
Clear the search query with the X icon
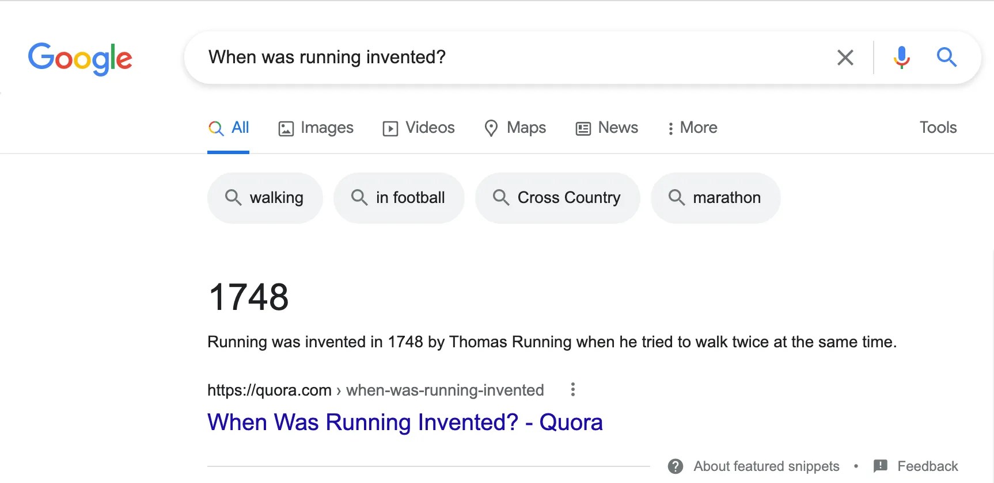(x=845, y=57)
